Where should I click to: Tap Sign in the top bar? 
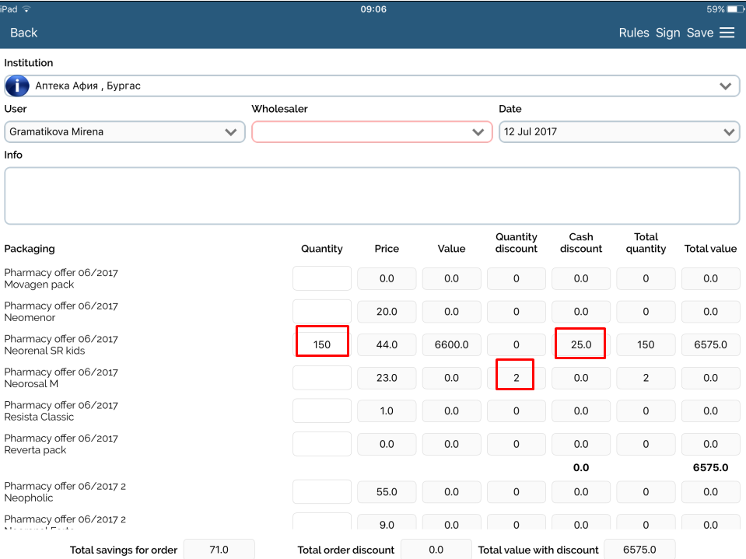(x=667, y=33)
